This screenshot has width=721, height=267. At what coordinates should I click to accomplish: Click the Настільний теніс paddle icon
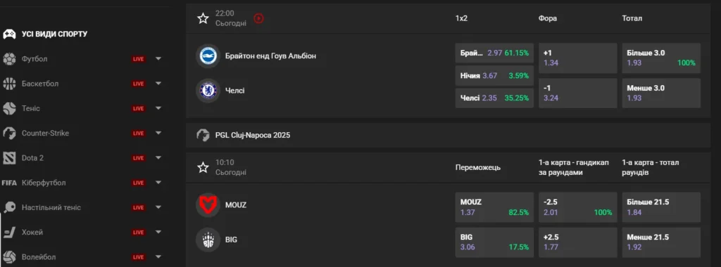point(9,207)
